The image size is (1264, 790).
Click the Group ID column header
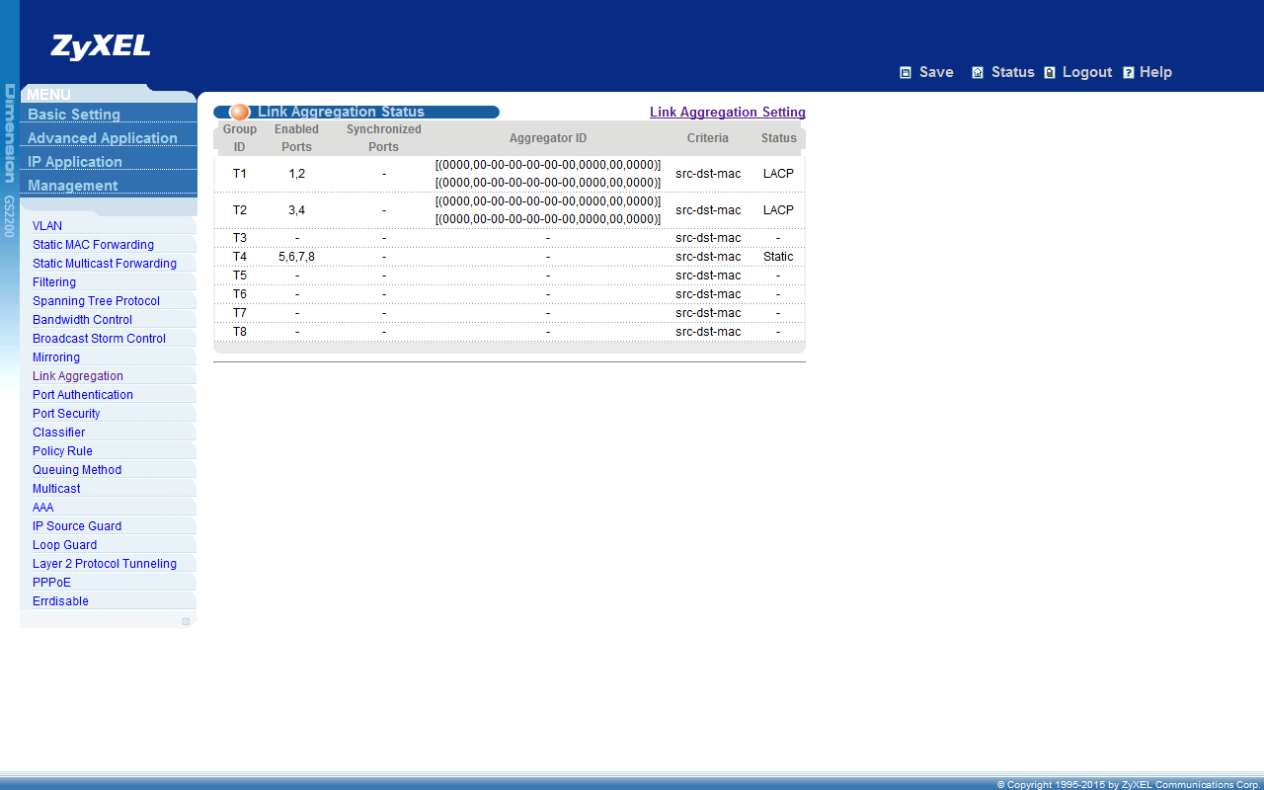240,138
